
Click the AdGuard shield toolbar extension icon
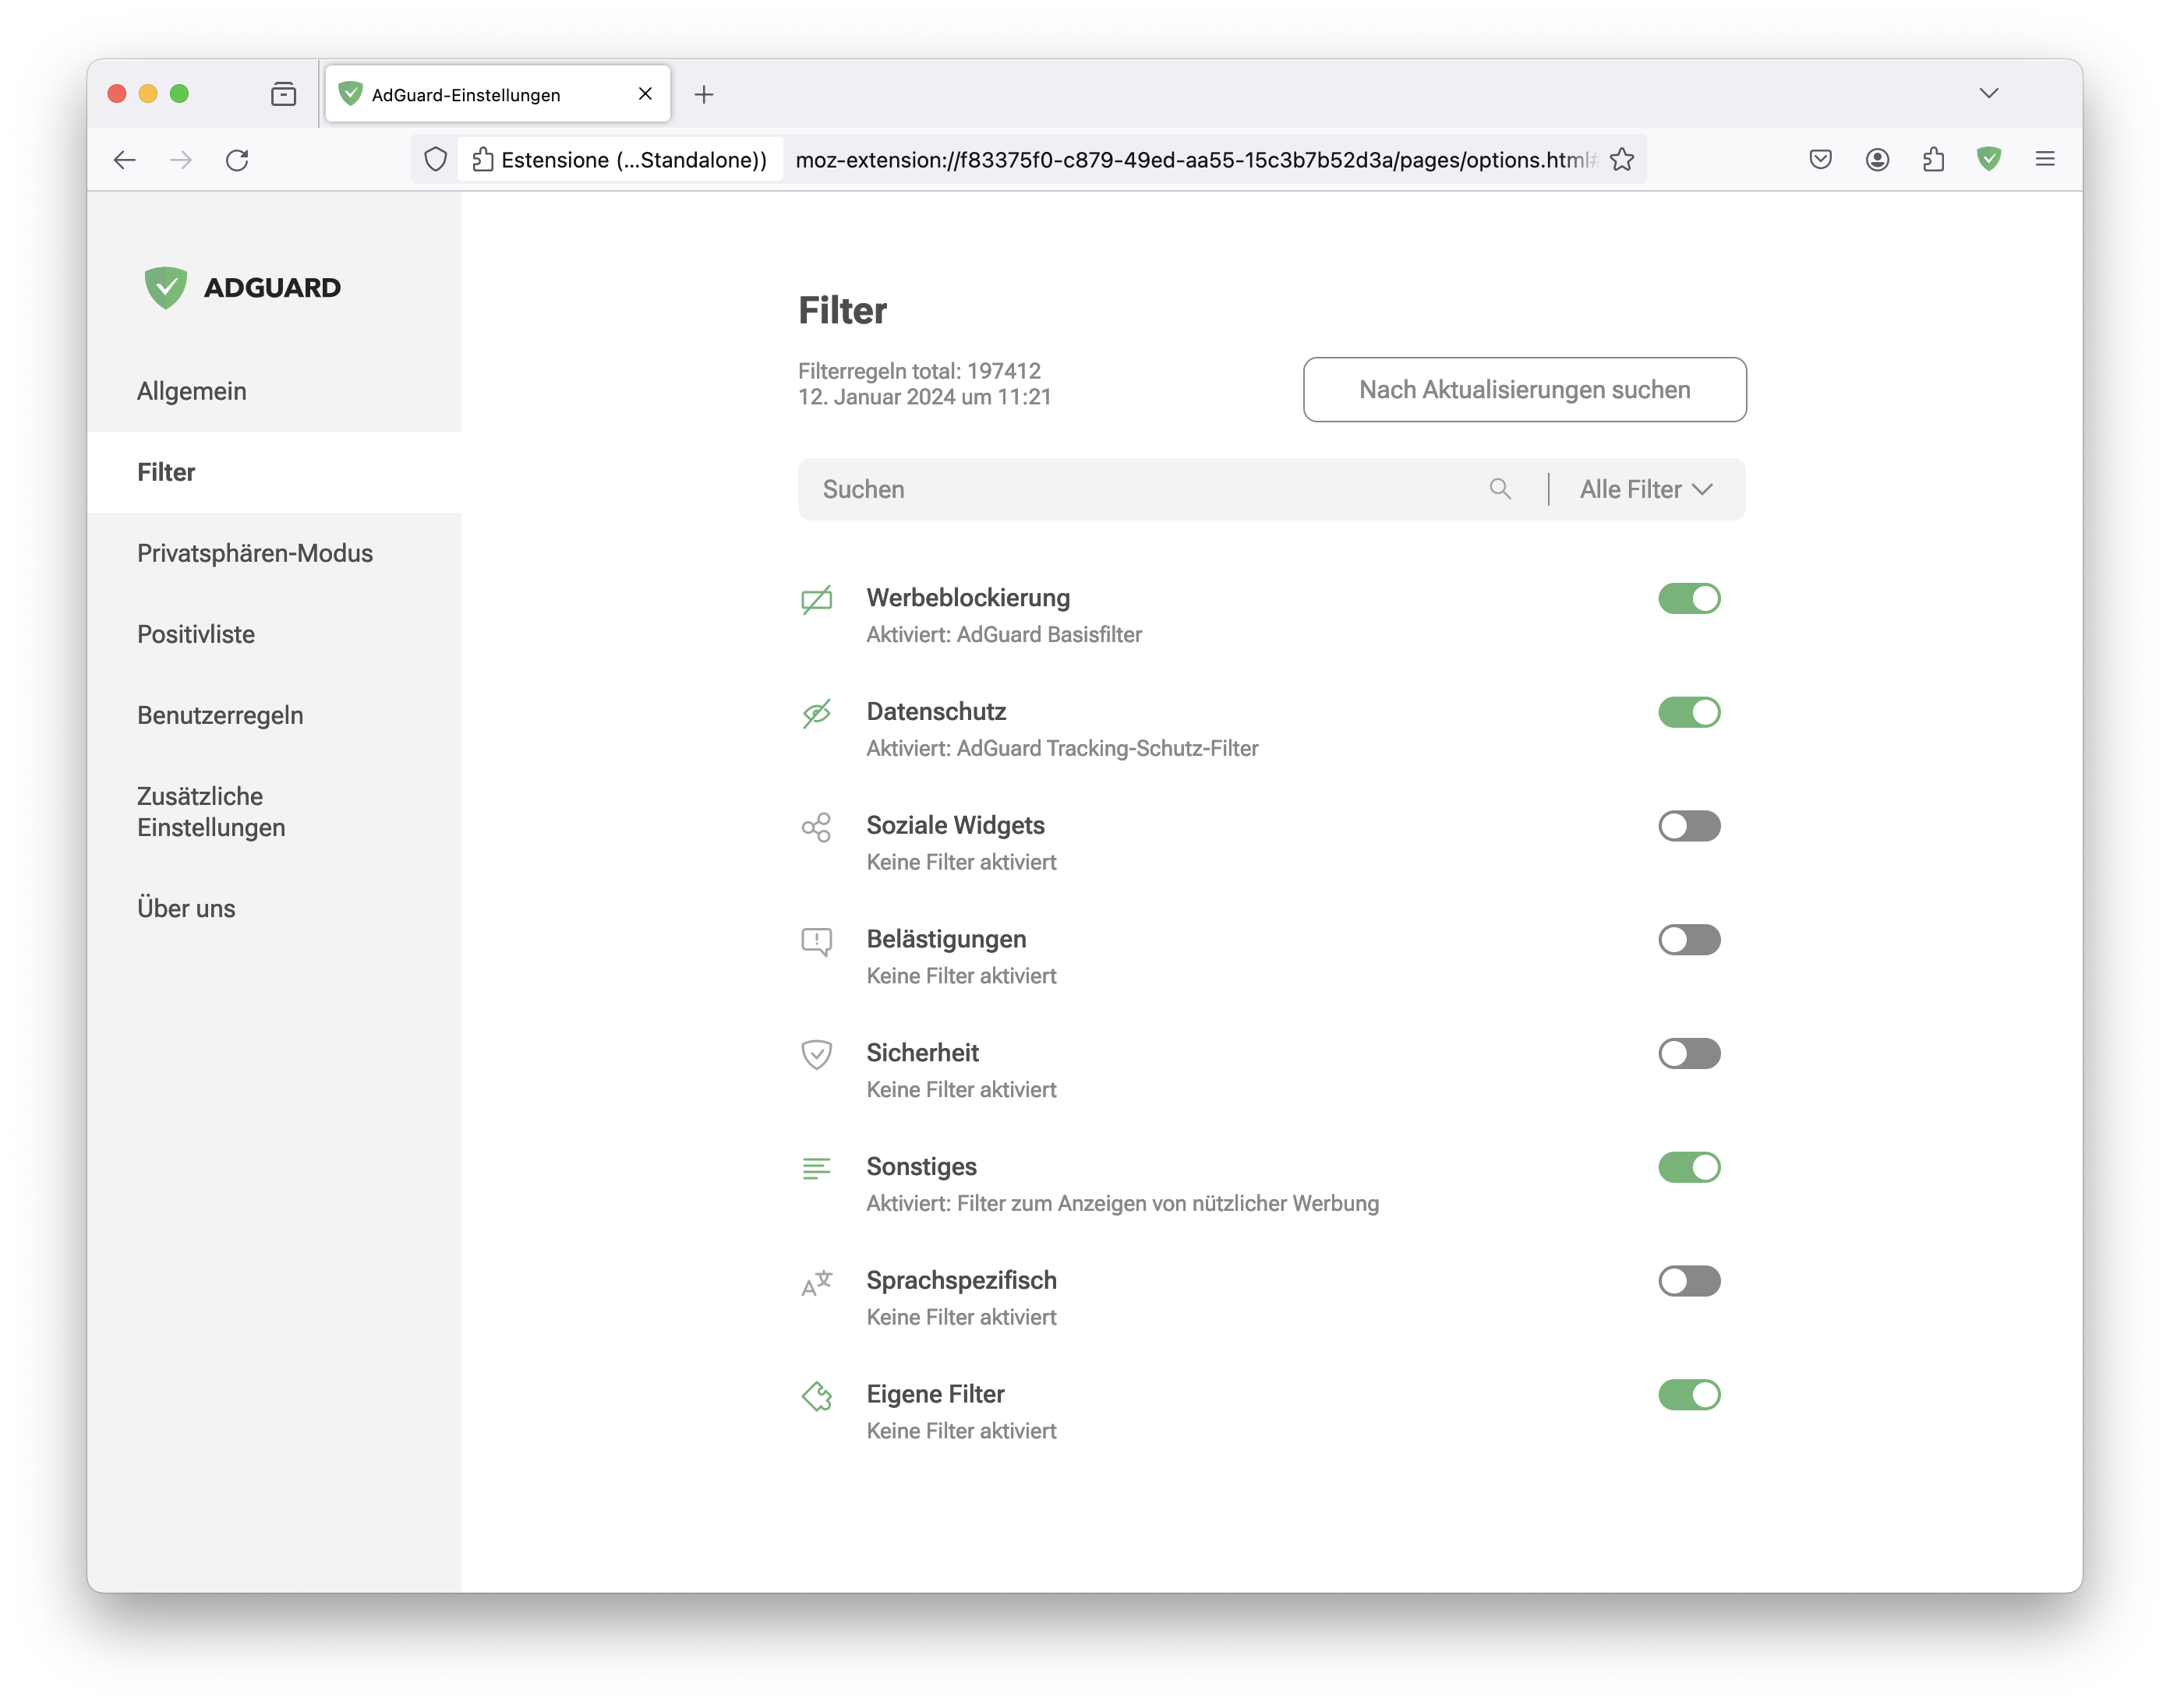point(1988,159)
